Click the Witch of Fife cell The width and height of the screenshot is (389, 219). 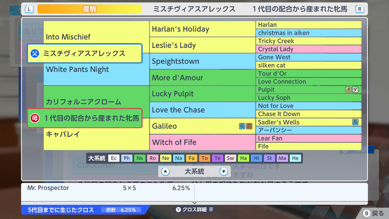point(202,142)
